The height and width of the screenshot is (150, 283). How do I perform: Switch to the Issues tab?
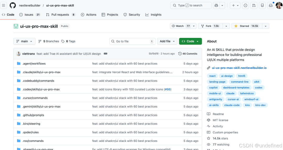(x=30, y=15)
